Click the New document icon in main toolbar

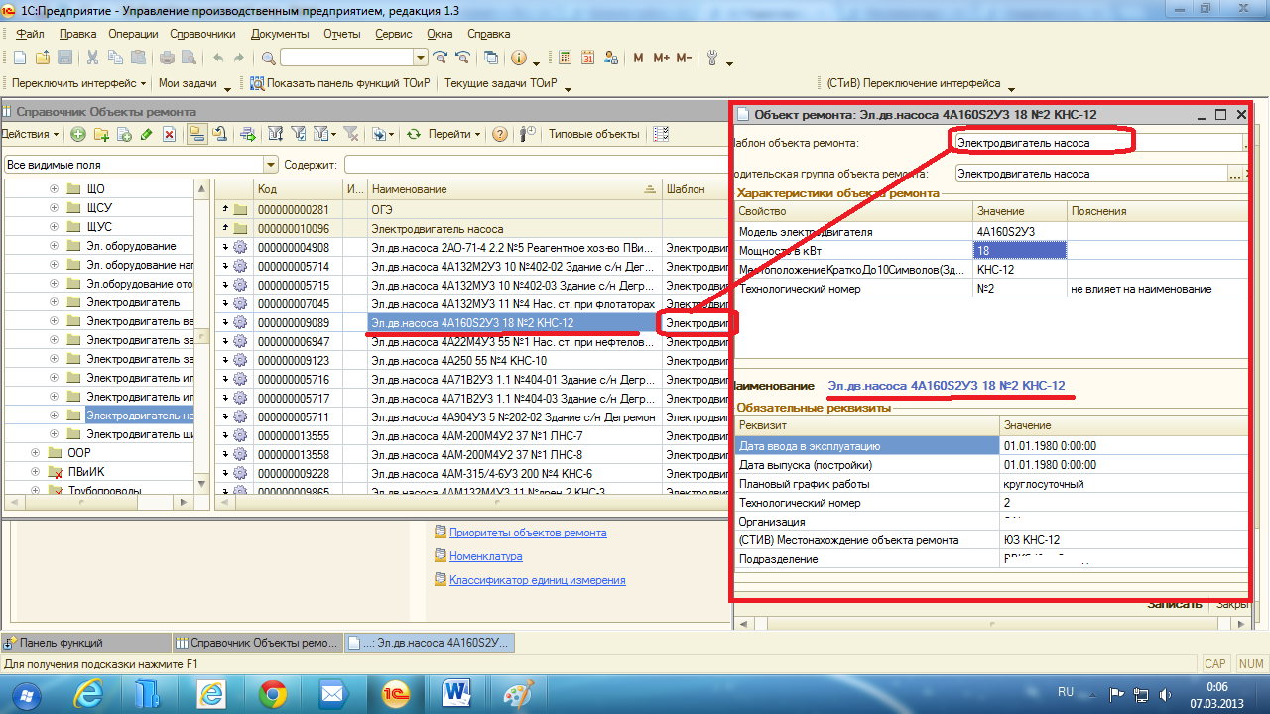21,58
